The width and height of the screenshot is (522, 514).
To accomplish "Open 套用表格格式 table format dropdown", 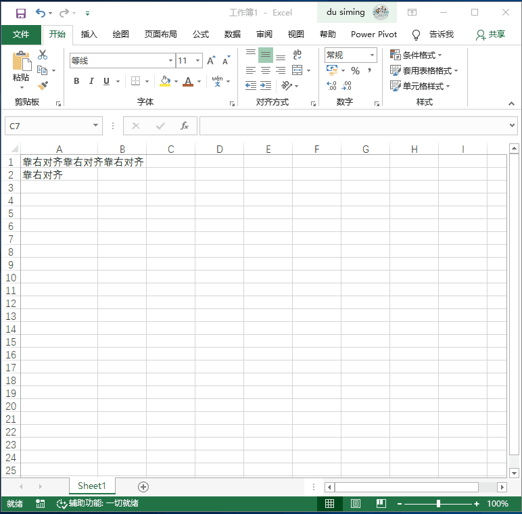I will click(x=424, y=70).
